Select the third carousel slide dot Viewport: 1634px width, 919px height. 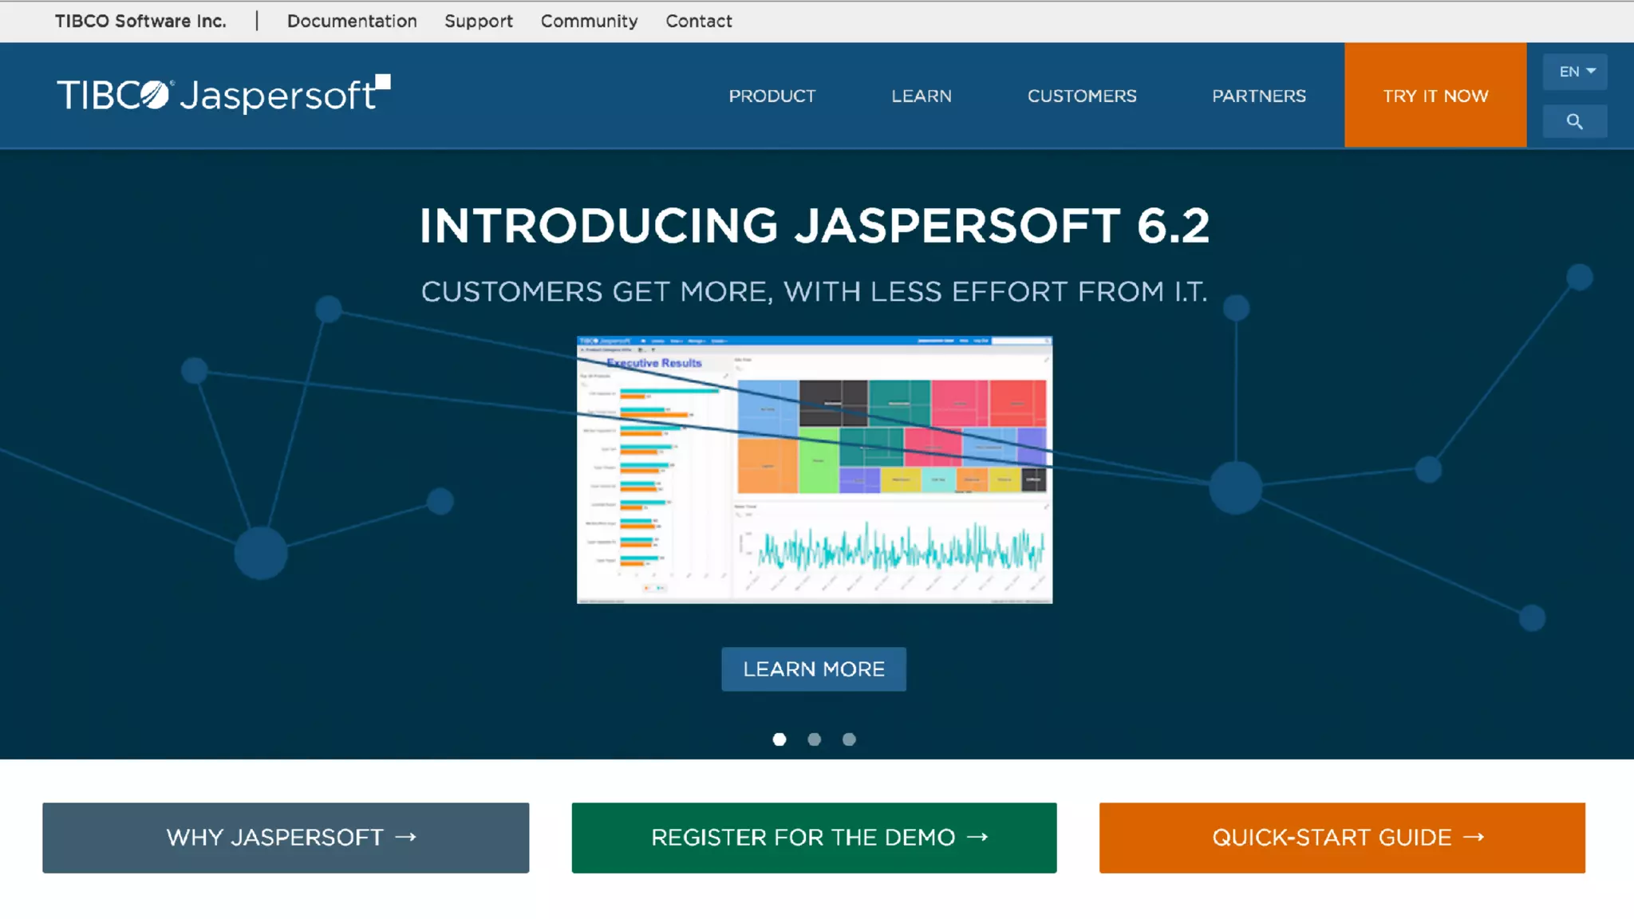849,740
